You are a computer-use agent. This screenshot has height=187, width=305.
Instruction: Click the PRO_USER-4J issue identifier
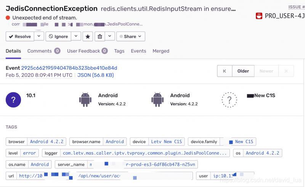click(x=285, y=16)
